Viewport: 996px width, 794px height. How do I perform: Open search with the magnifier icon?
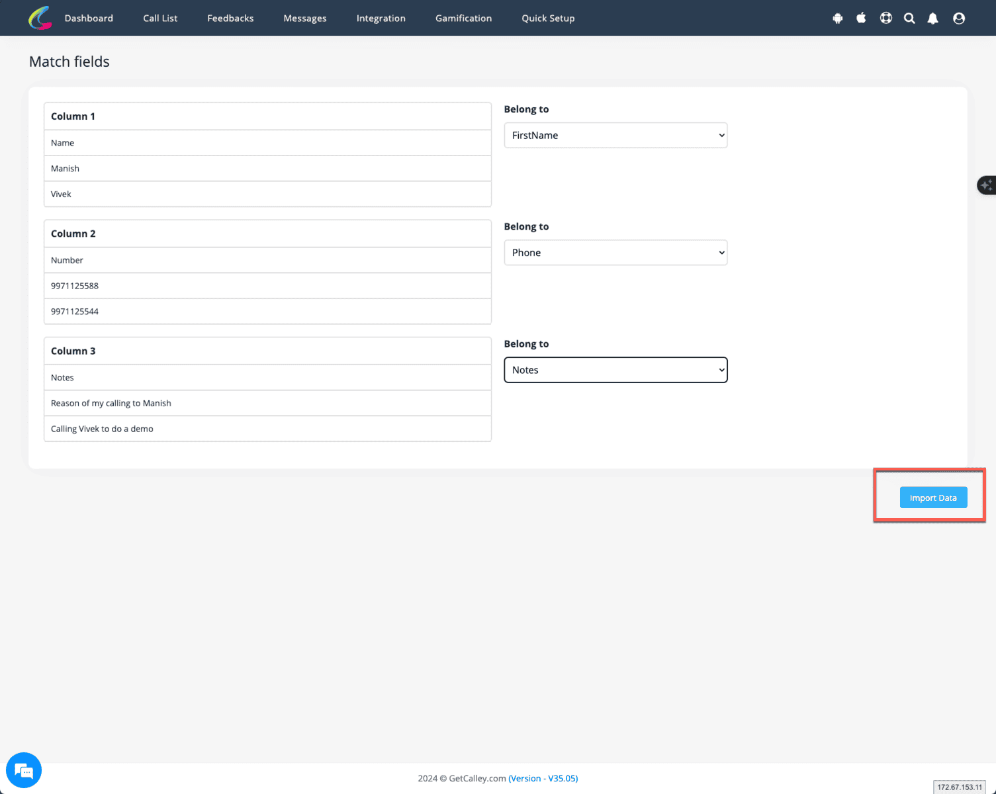point(909,19)
